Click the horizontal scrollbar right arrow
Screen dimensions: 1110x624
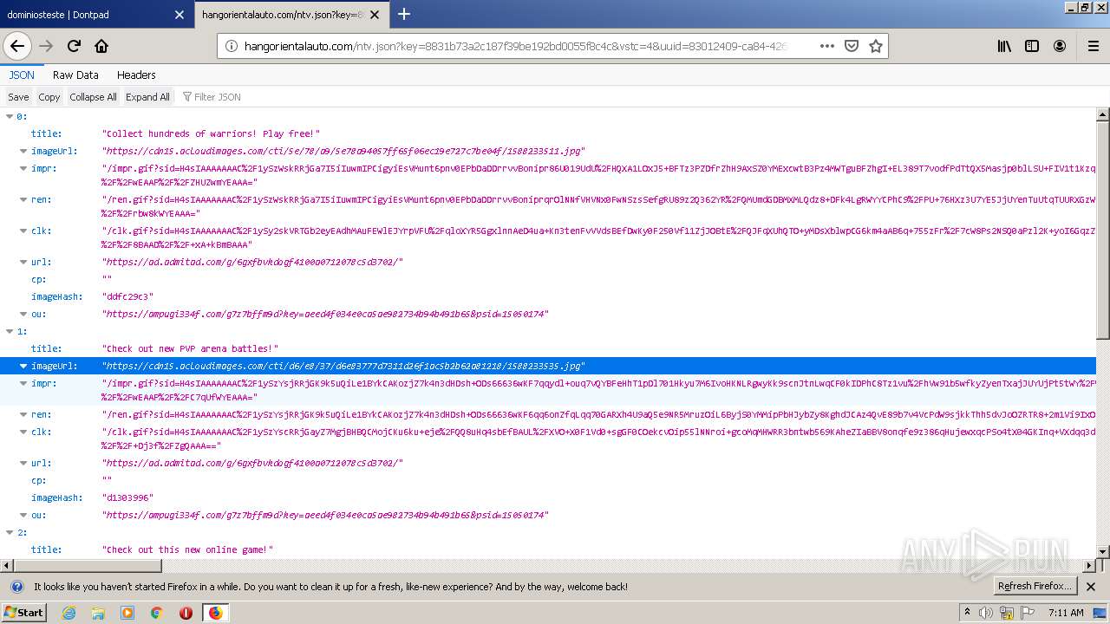(1089, 565)
